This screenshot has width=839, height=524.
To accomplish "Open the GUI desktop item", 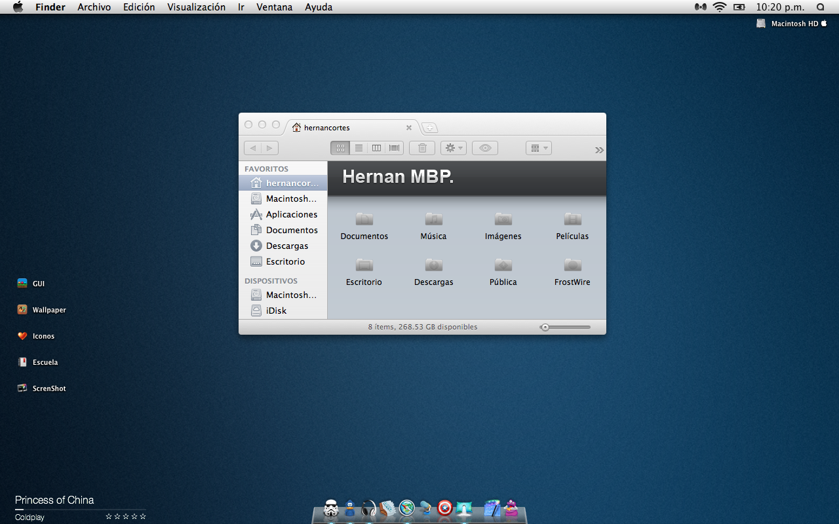I will click(31, 284).
